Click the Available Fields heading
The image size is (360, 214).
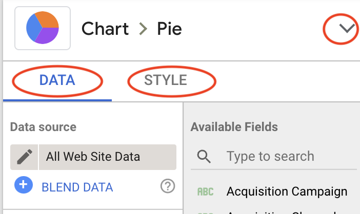[234, 127]
